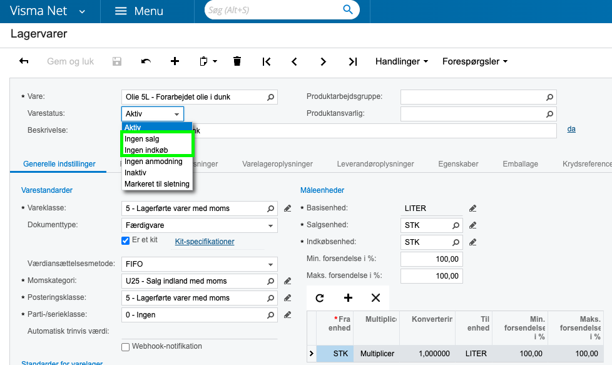Go to the first record

[x=267, y=61]
